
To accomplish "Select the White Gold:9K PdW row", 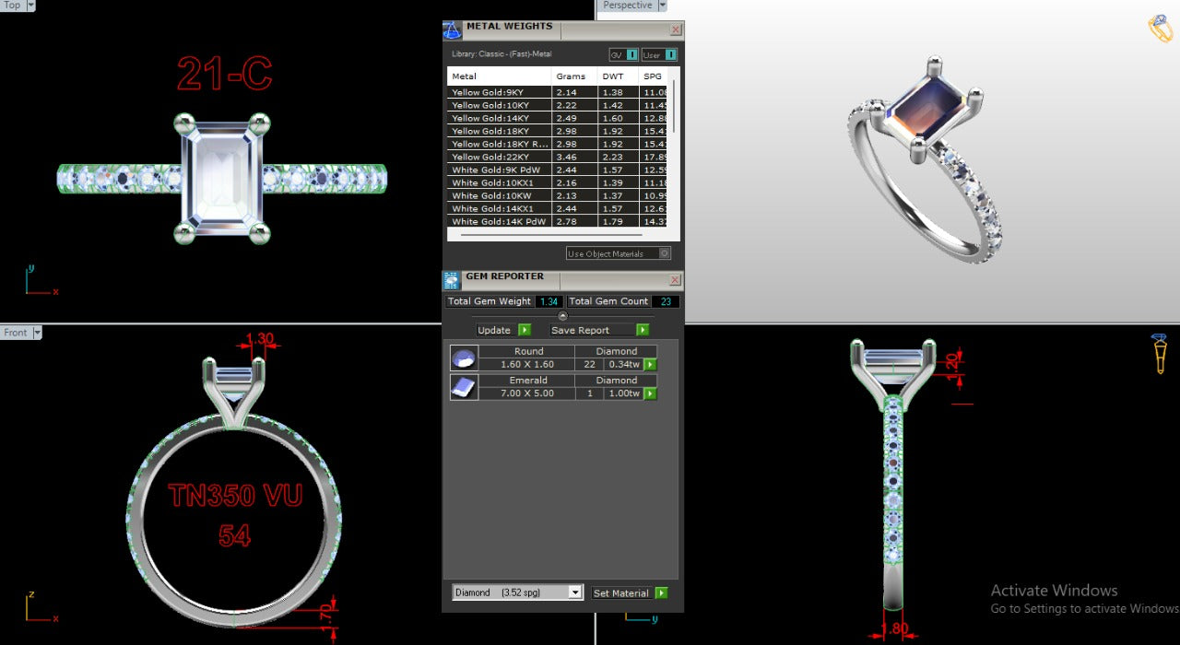I will click(x=558, y=170).
